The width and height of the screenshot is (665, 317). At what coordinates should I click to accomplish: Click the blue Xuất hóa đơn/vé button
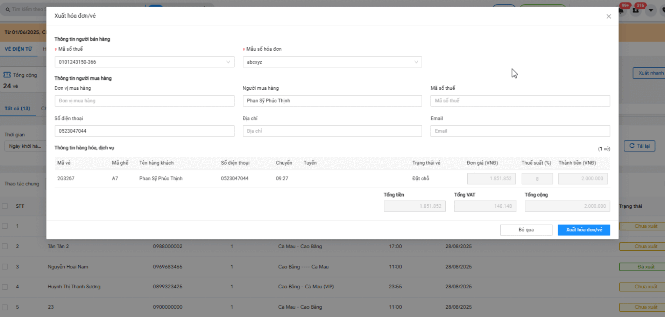[583, 230]
